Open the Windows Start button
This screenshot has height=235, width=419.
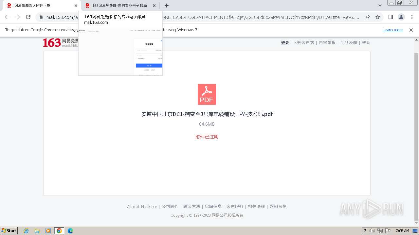(x=9, y=230)
